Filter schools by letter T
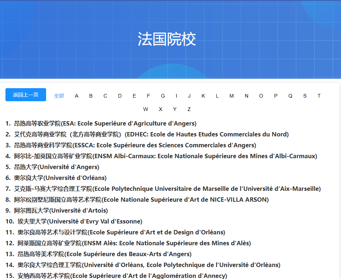 [x=319, y=96]
